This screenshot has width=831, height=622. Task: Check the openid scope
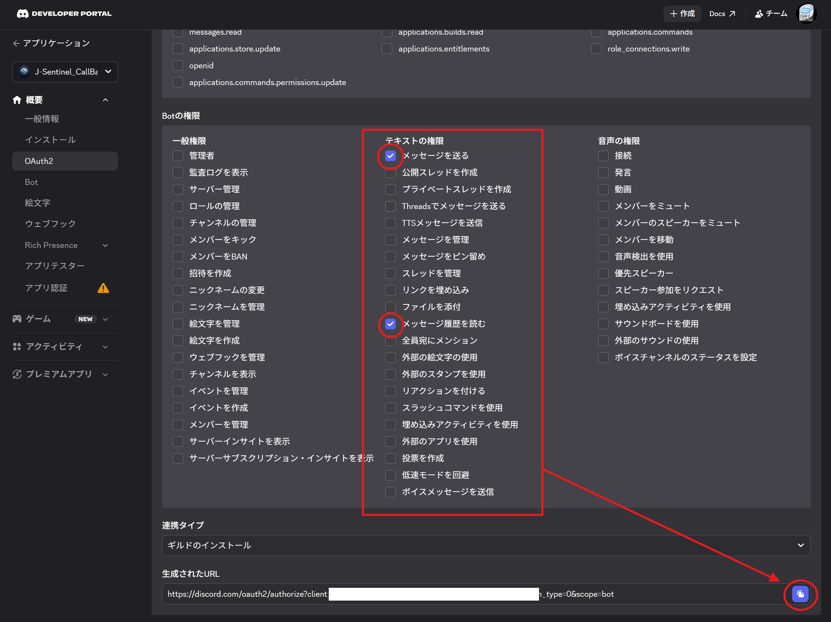click(x=178, y=65)
